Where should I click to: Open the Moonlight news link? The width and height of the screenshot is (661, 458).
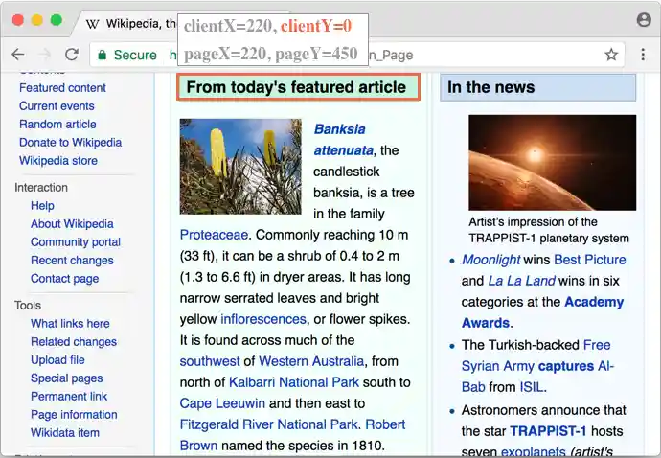[490, 260]
